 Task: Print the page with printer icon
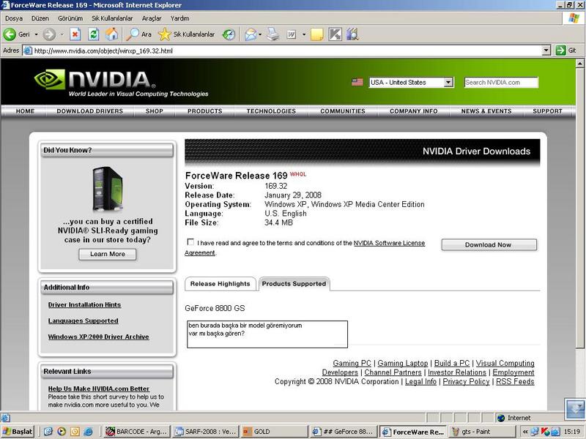coord(273,34)
